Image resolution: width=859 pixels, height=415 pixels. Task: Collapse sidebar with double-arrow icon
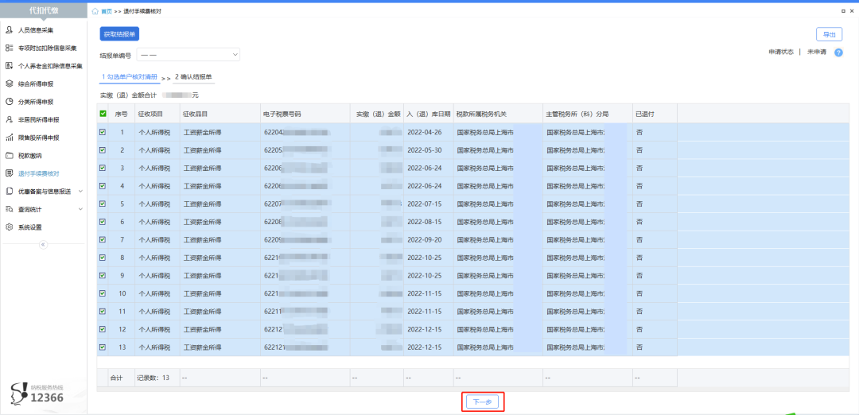(x=43, y=245)
